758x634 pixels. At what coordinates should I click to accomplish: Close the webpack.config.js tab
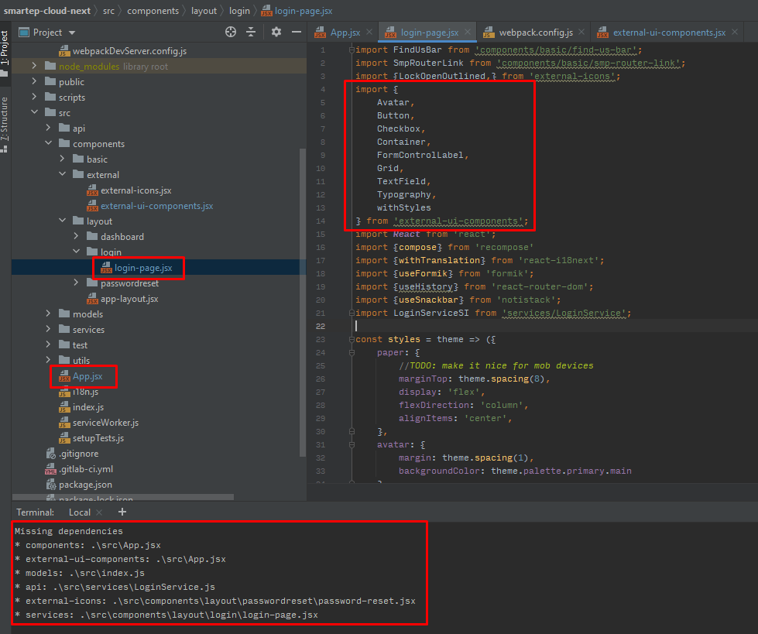tap(581, 32)
